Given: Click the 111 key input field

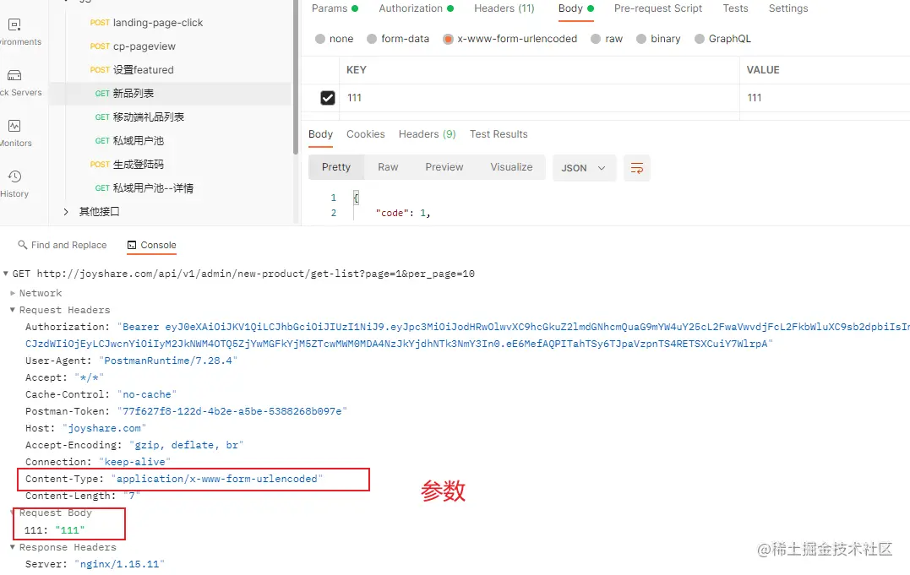Looking at the screenshot, I should pyautogui.click(x=539, y=98).
